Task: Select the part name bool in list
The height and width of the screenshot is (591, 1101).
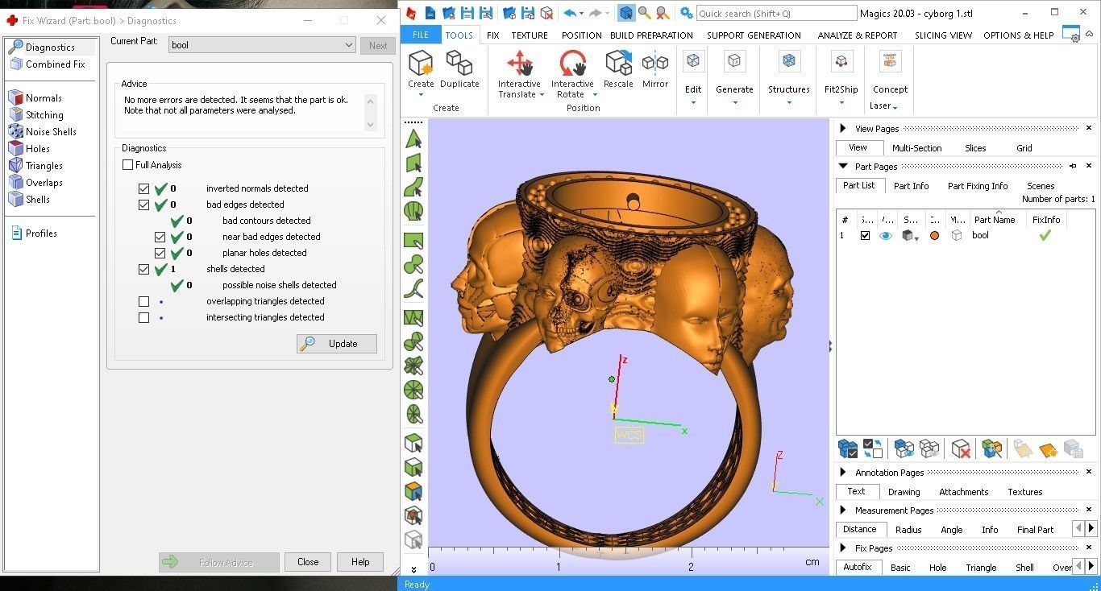Action: pos(980,236)
